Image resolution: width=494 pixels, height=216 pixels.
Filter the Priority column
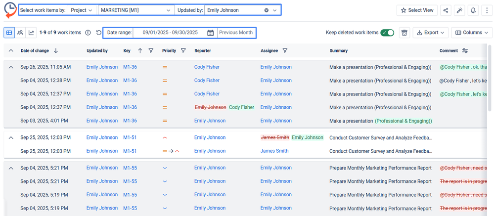[x=183, y=50]
